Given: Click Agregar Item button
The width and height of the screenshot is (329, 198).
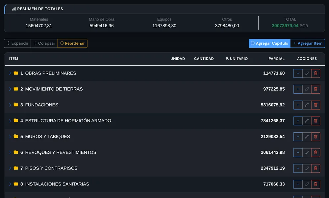Looking at the screenshot, I should click(x=308, y=43).
